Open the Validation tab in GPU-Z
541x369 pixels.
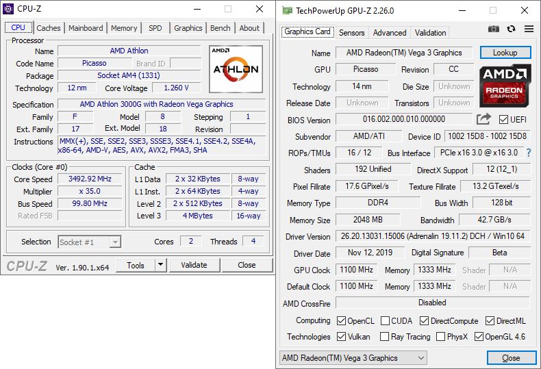(430, 33)
